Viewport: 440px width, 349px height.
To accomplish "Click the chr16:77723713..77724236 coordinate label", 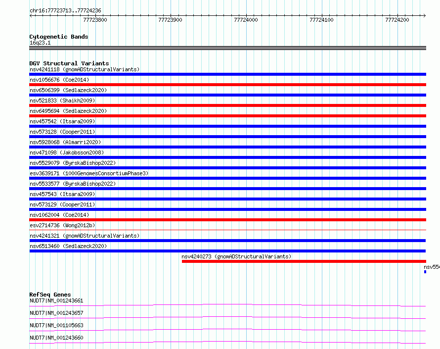I will coord(65,10).
